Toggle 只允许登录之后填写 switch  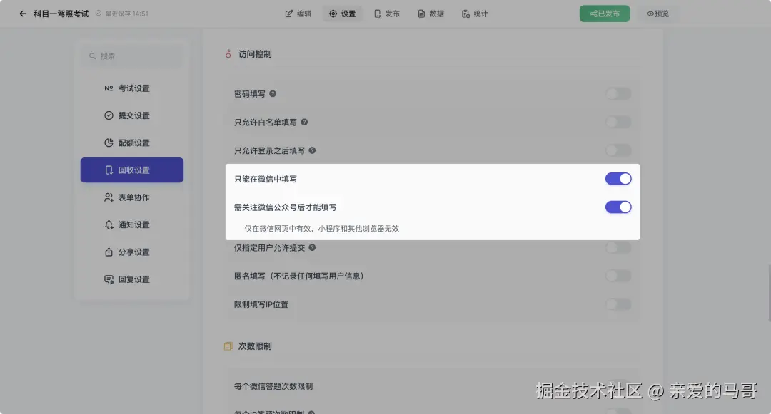pos(618,150)
